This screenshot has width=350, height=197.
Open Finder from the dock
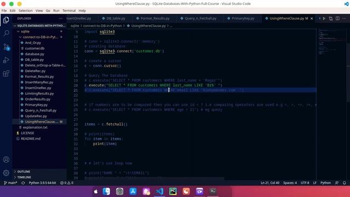(106, 191)
